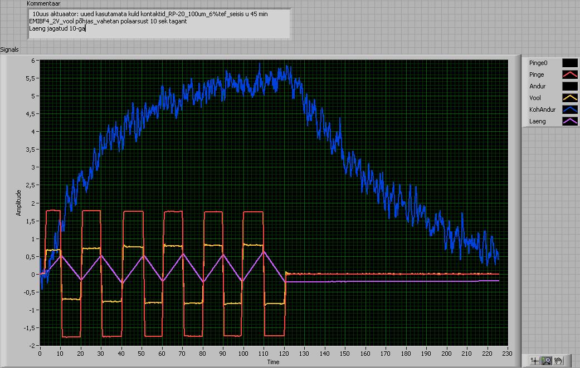Select the Pinge legend label
Image resolution: width=580 pixels, height=368 pixels.
537,74
